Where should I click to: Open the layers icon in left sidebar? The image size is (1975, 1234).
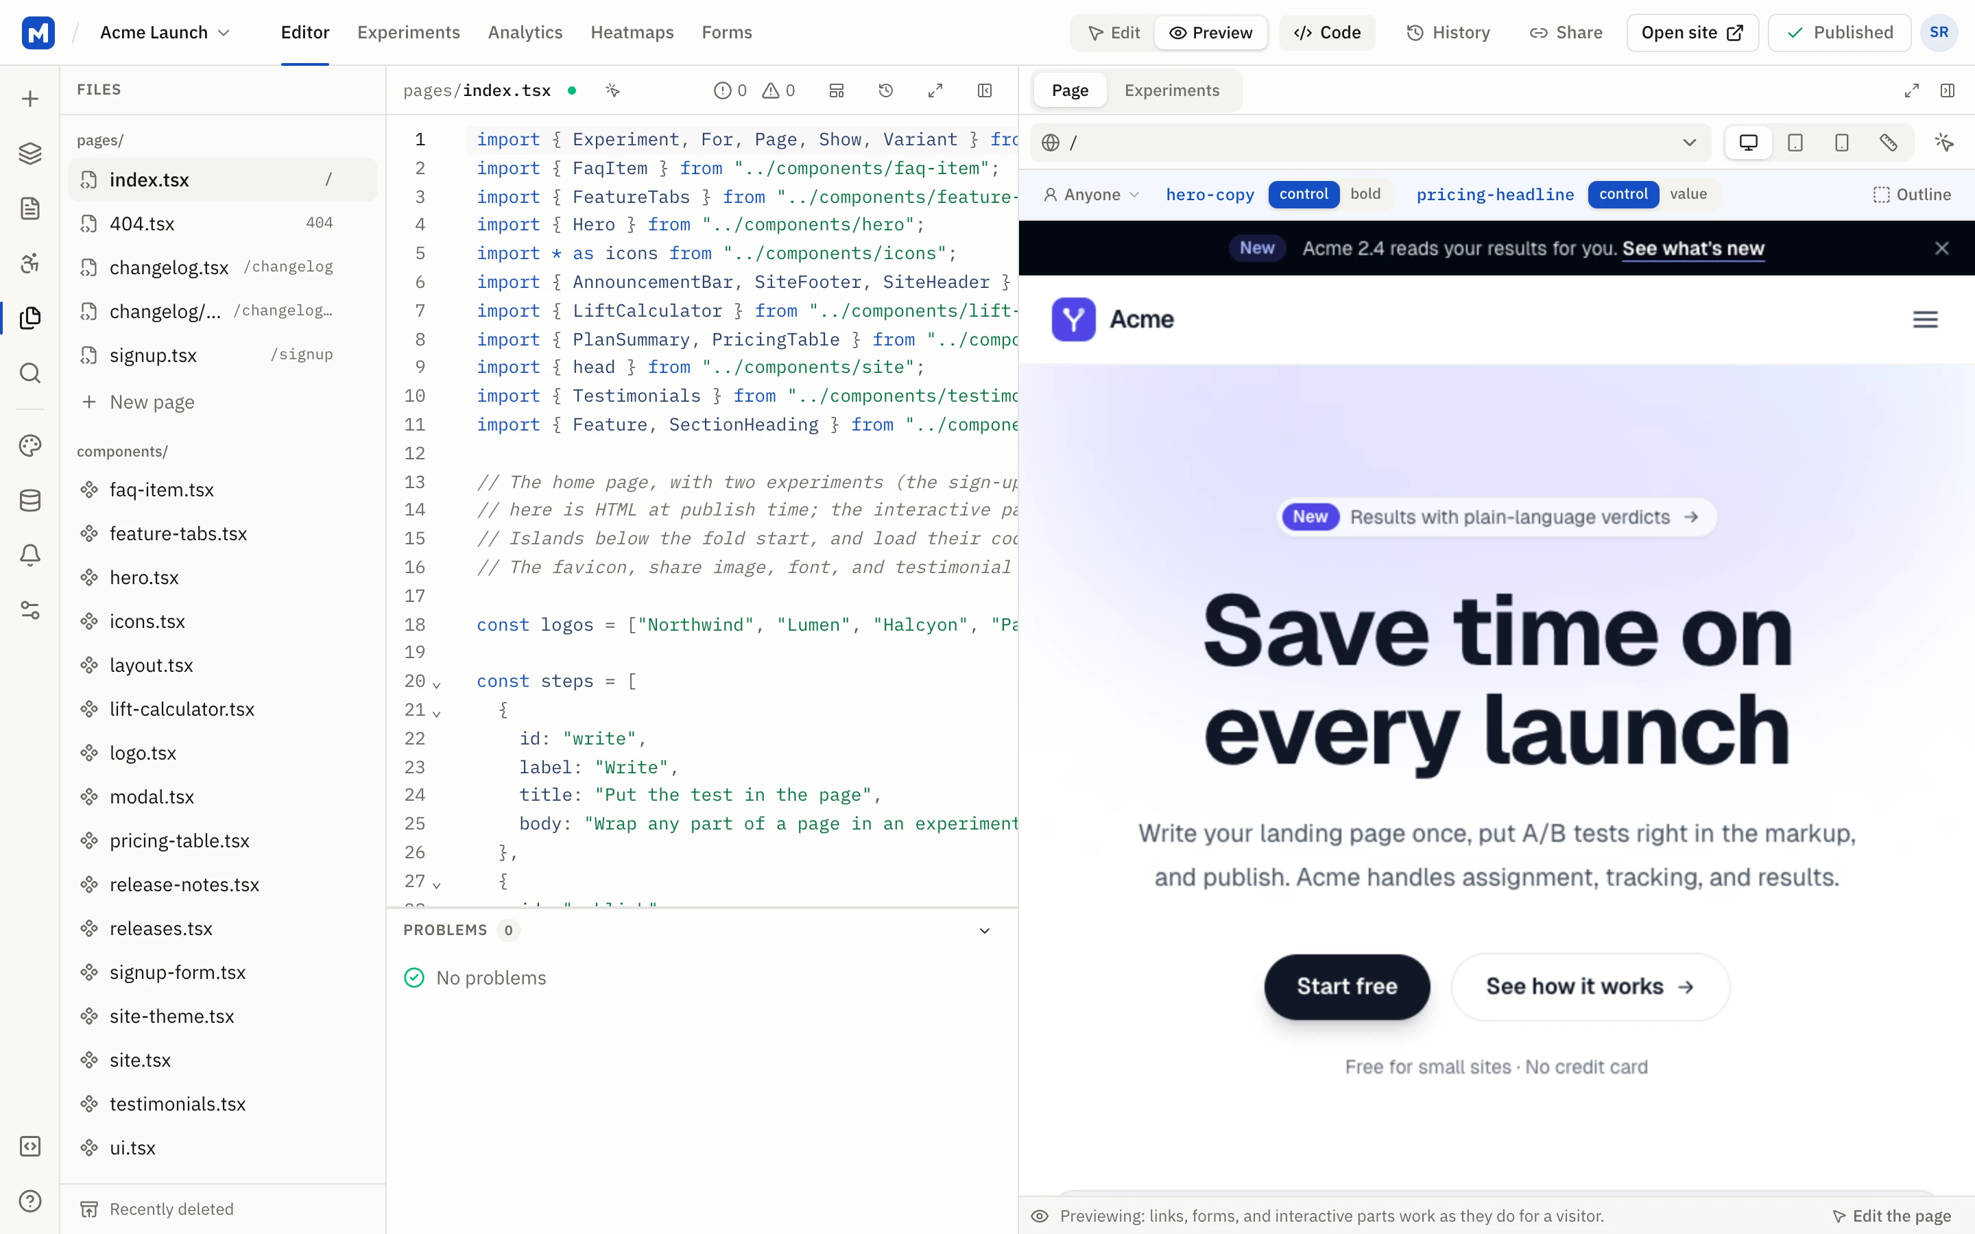30,154
